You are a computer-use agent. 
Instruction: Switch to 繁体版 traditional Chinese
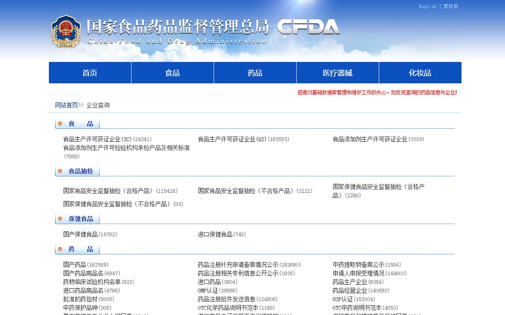[451, 6]
